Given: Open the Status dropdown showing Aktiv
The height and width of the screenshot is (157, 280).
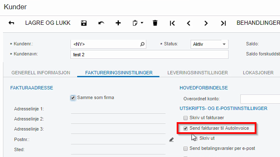Looking at the screenshot, I should tap(209, 44).
